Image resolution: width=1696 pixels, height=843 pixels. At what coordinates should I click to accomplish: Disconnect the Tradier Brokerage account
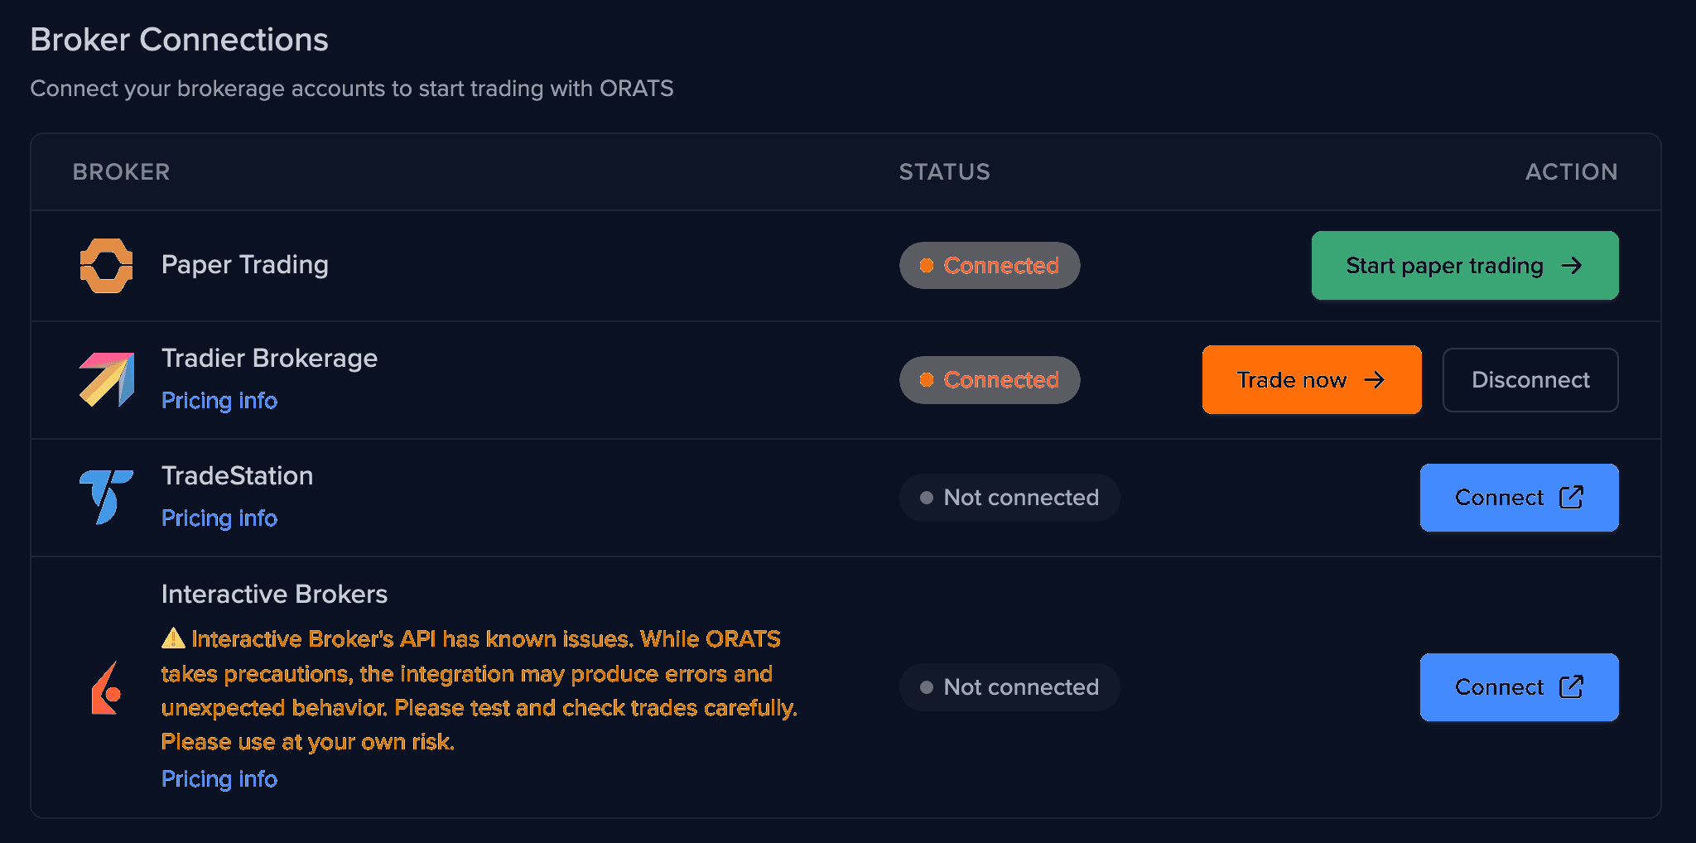[1530, 380]
